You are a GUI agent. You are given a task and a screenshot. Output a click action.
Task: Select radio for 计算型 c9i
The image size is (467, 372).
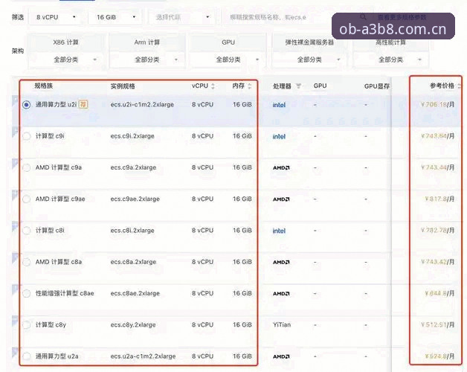27,136
